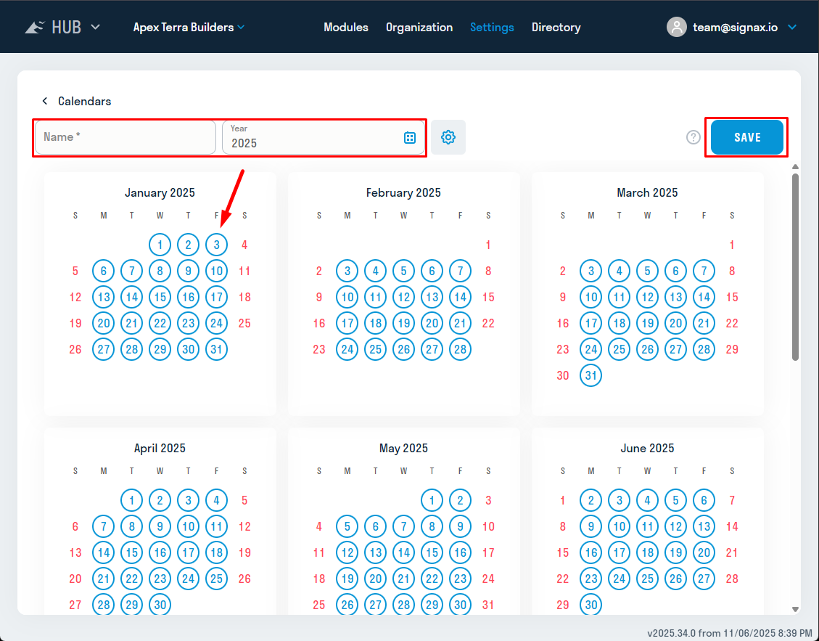Toggle January 1 working day
The height and width of the screenshot is (641, 819).
[160, 245]
